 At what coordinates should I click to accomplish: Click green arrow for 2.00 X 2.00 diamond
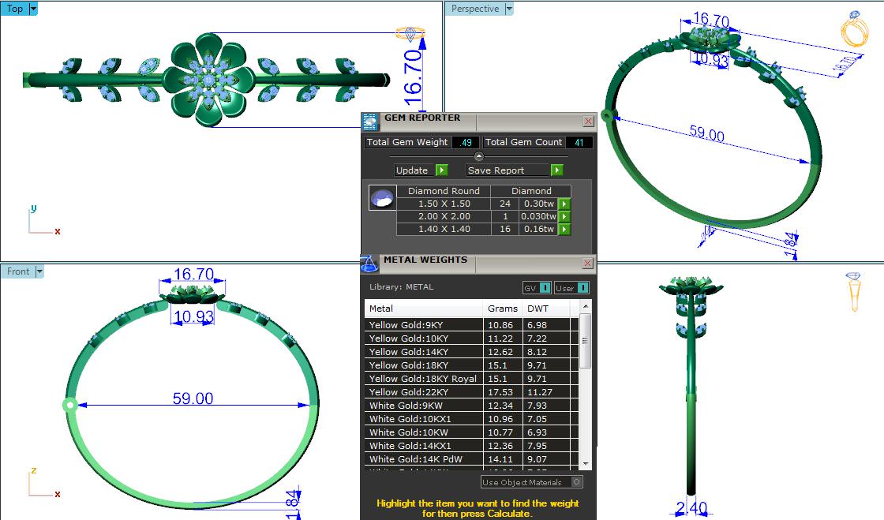pyautogui.click(x=564, y=216)
